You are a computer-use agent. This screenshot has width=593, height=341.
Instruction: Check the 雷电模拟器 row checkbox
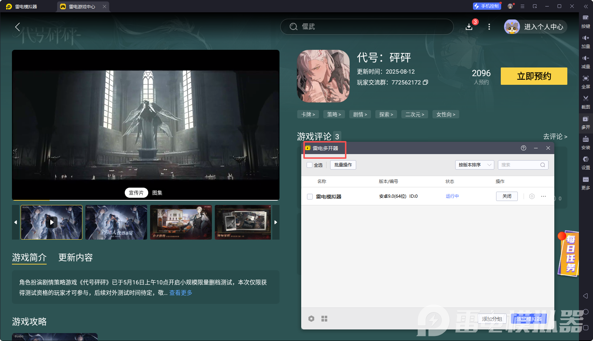(310, 196)
